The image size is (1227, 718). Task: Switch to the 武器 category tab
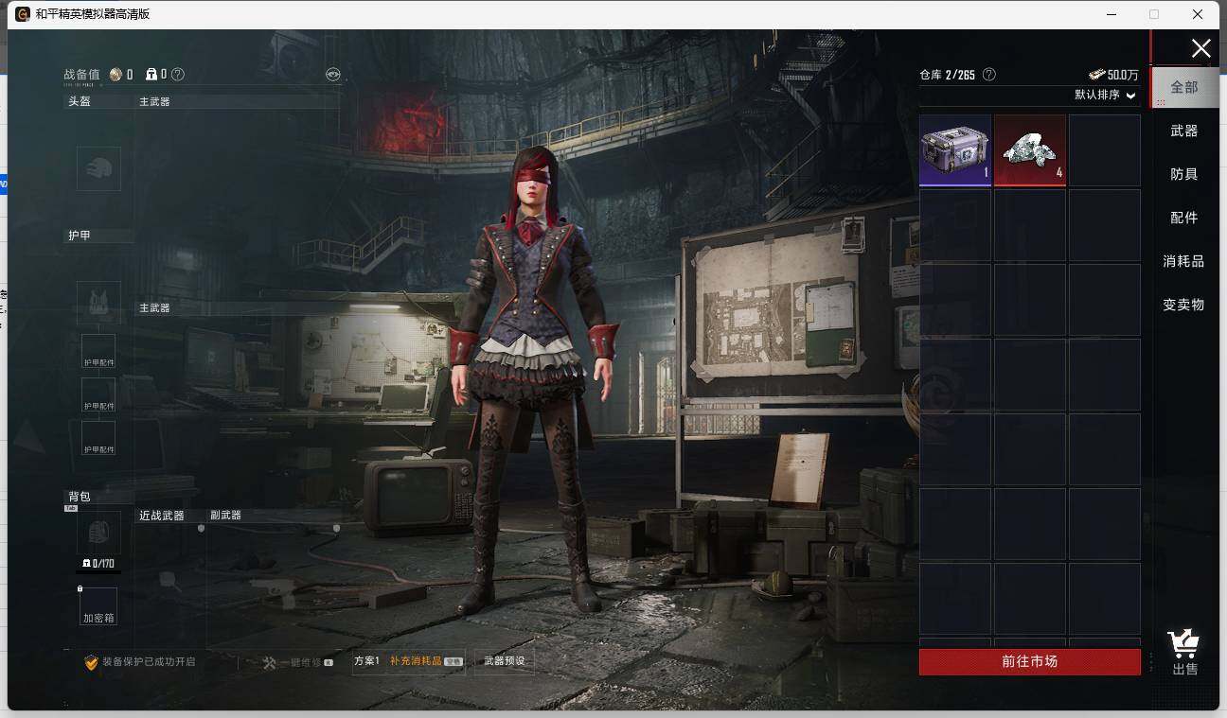1184,131
